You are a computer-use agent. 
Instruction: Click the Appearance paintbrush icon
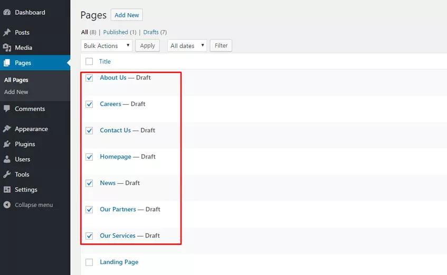7,129
